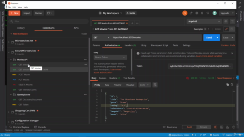Screen dimensions: 244x137
Task: Open the comments icon beside the pencil
Action: 232,29
